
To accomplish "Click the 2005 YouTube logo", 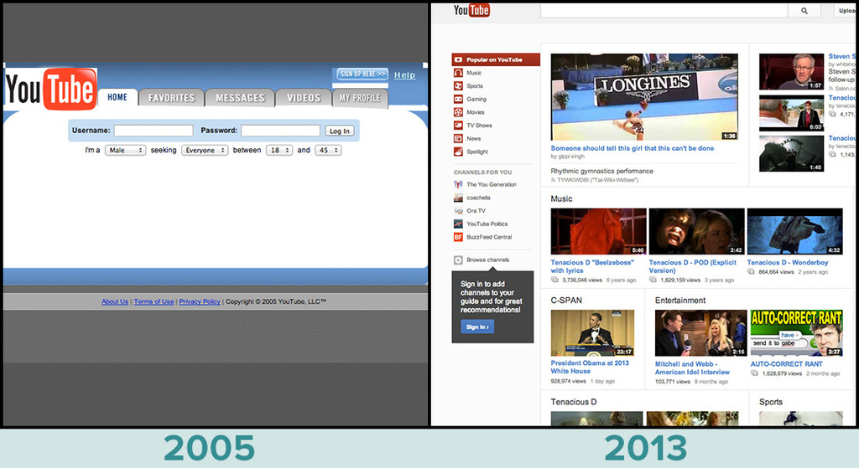I will click(x=51, y=88).
